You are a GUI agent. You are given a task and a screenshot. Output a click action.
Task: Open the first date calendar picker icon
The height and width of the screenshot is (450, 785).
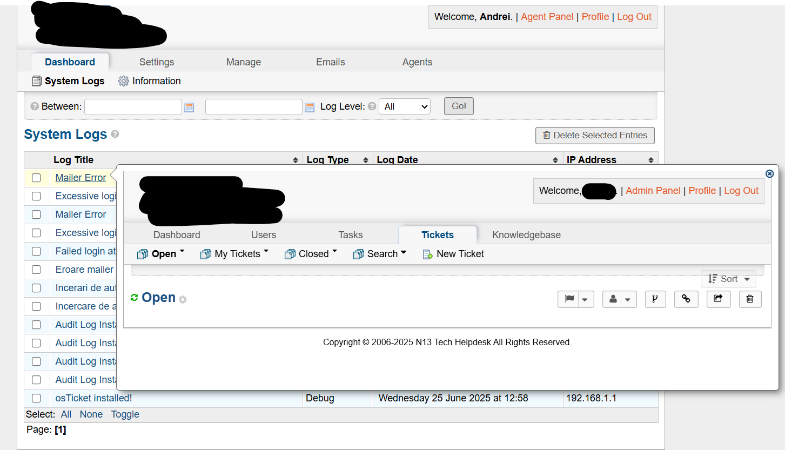pos(189,107)
